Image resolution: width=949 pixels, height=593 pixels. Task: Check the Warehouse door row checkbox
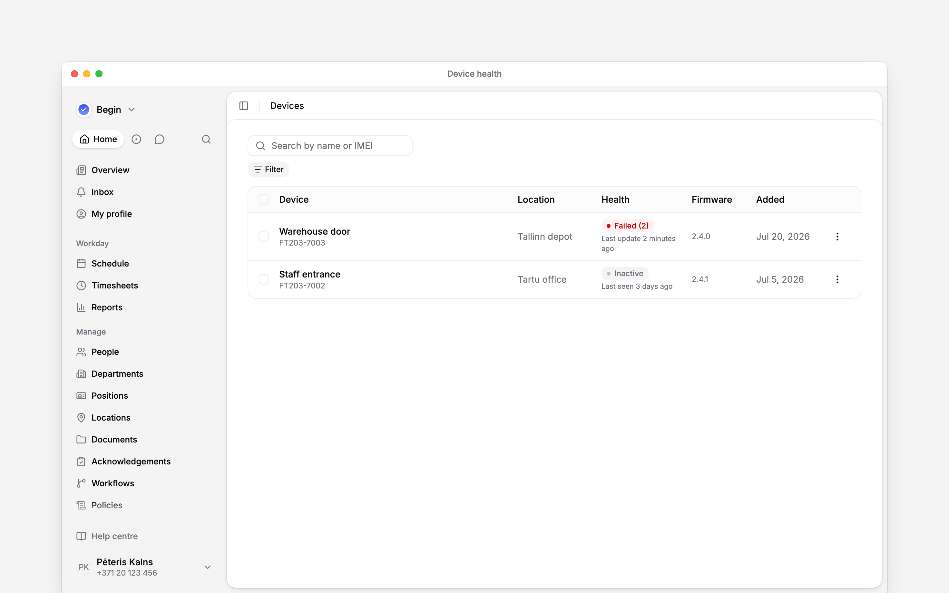tap(264, 237)
